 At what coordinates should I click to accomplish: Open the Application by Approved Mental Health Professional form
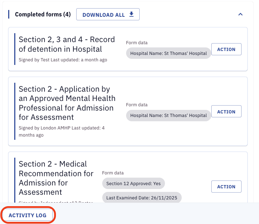tap(67, 103)
